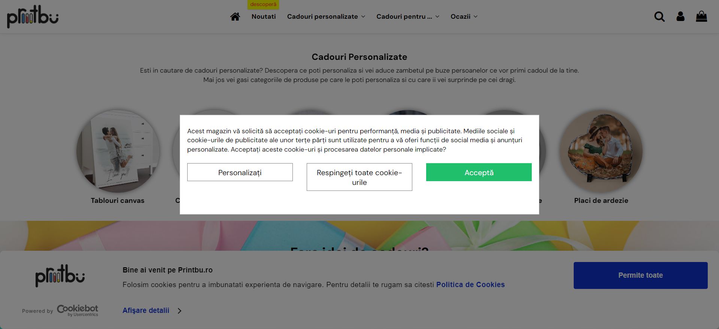Image resolution: width=719 pixels, height=329 pixels.
Task: Open the Tablouri canvas category thumbnail
Action: point(118,151)
